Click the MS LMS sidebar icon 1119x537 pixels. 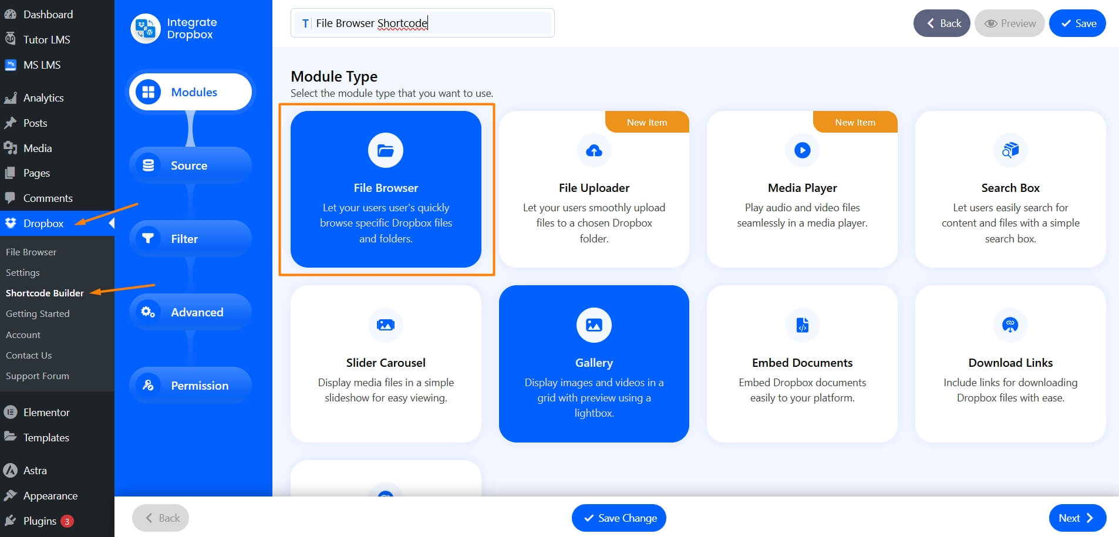[x=10, y=65]
